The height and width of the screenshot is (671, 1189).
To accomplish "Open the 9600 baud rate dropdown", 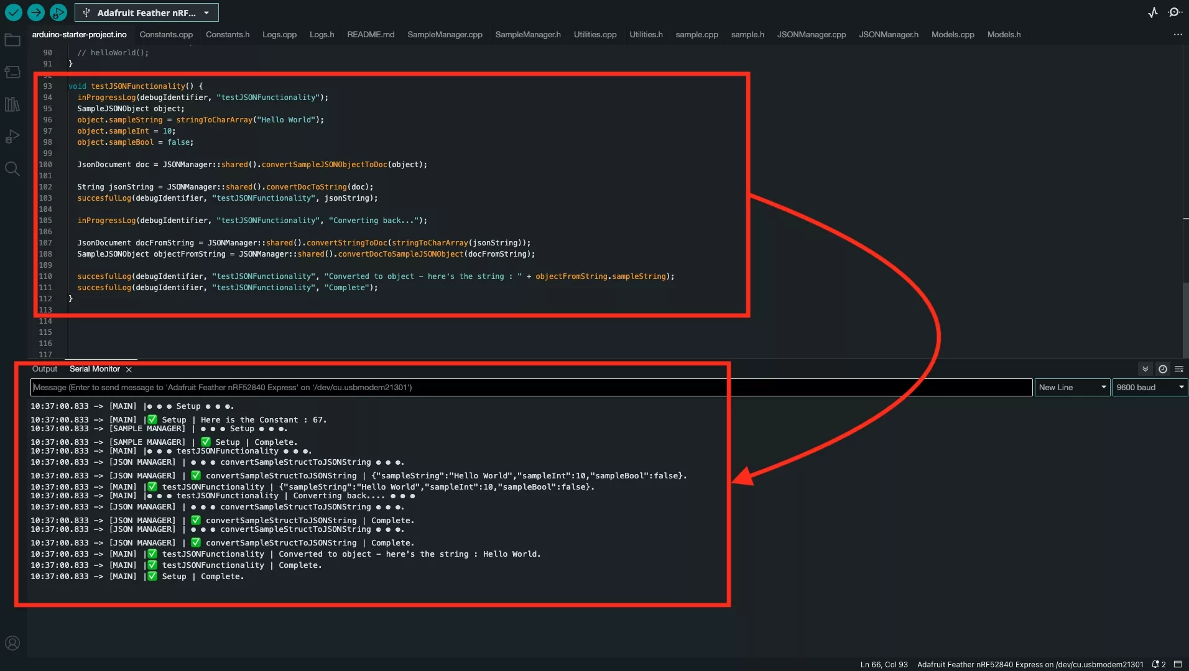I will (1150, 387).
